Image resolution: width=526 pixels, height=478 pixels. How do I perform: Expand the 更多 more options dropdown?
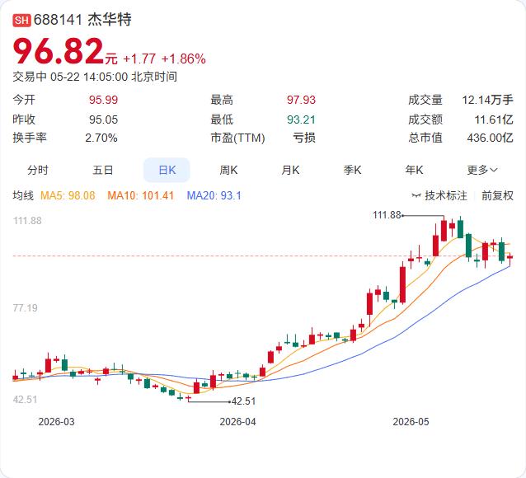(x=482, y=170)
